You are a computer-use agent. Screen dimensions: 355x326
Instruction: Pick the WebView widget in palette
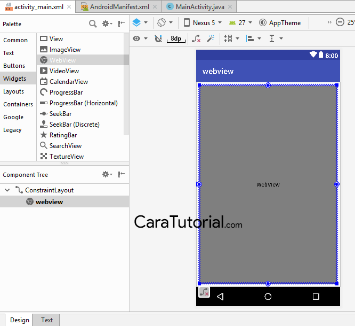click(80, 60)
